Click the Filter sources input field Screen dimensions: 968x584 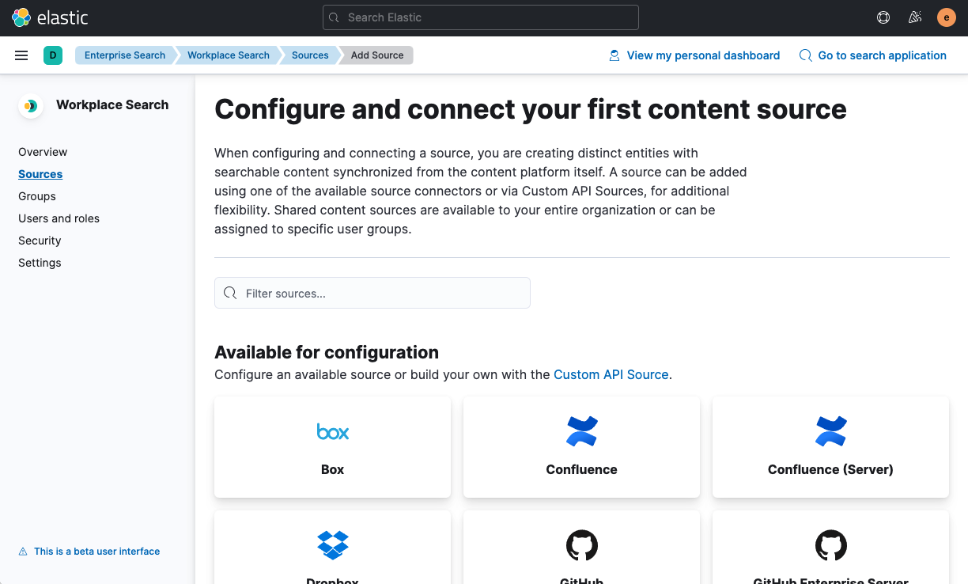[x=372, y=293]
